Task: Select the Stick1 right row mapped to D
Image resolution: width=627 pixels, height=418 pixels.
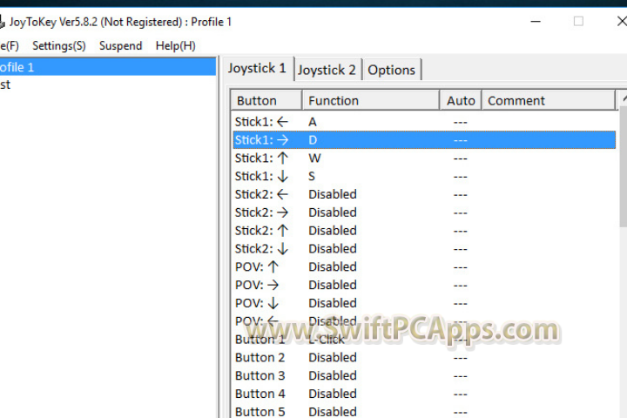Action: point(424,140)
